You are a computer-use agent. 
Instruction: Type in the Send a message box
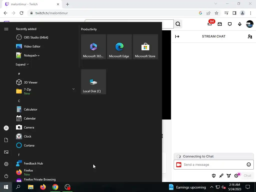click(214, 164)
